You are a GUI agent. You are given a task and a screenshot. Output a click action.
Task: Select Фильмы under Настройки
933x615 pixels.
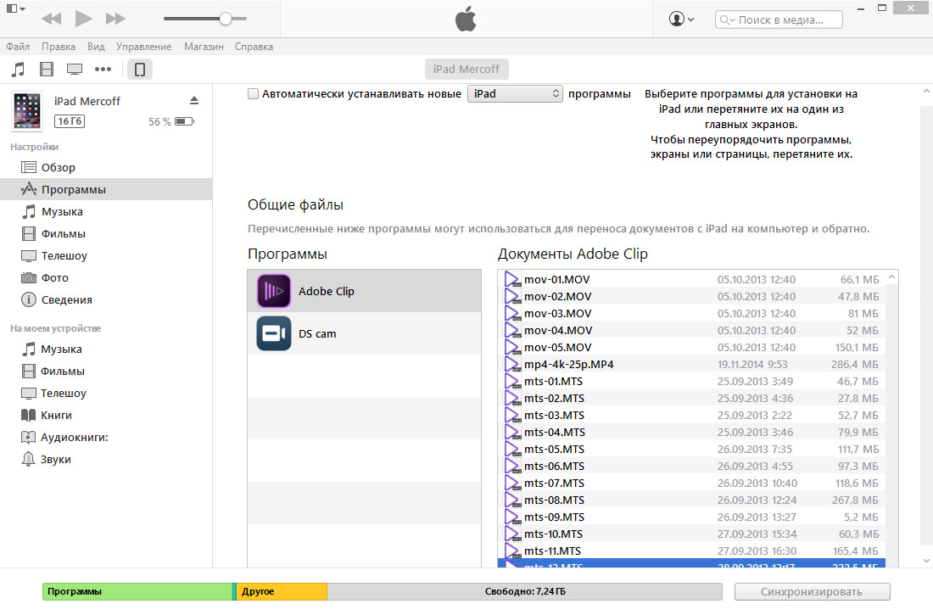pos(106,233)
